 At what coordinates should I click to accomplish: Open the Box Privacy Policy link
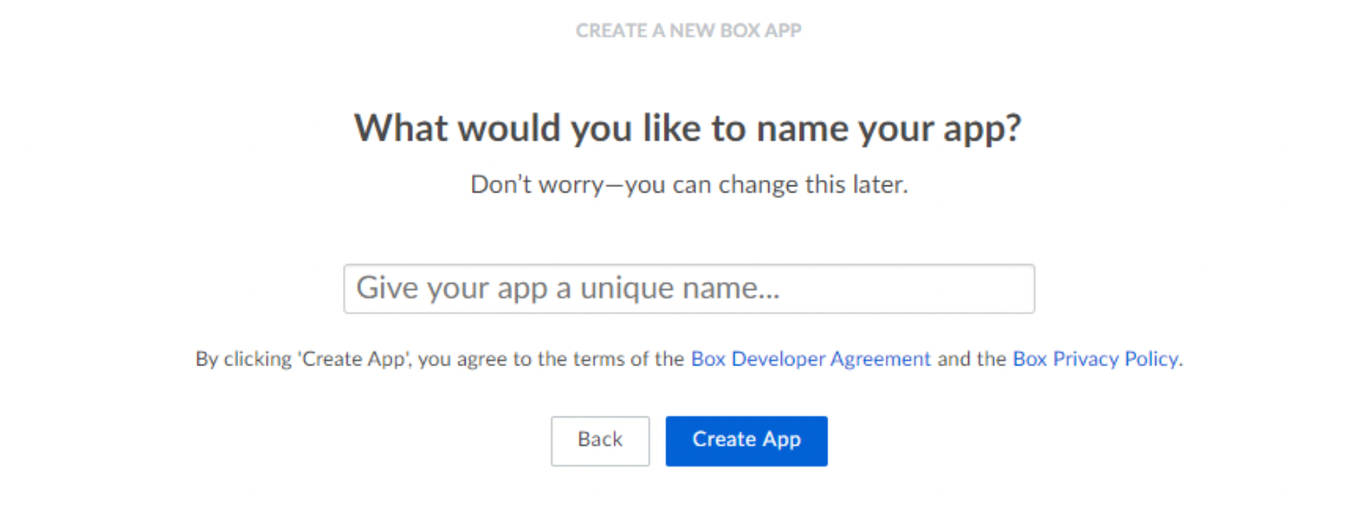tap(1095, 359)
